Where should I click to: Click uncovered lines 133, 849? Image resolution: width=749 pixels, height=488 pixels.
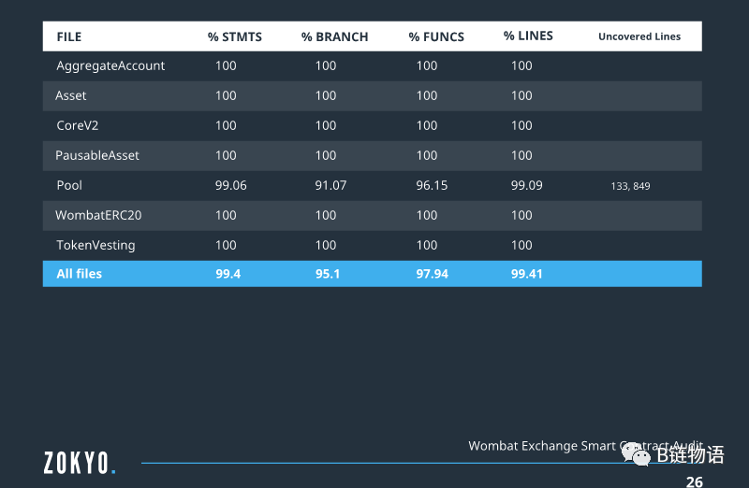630,186
